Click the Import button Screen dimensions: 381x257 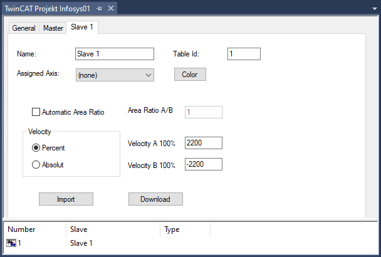66,199
